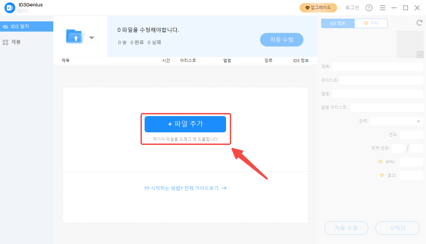426x244 pixels.
Task: Click the 앨범 아티스트 input field
Action: tap(387, 108)
